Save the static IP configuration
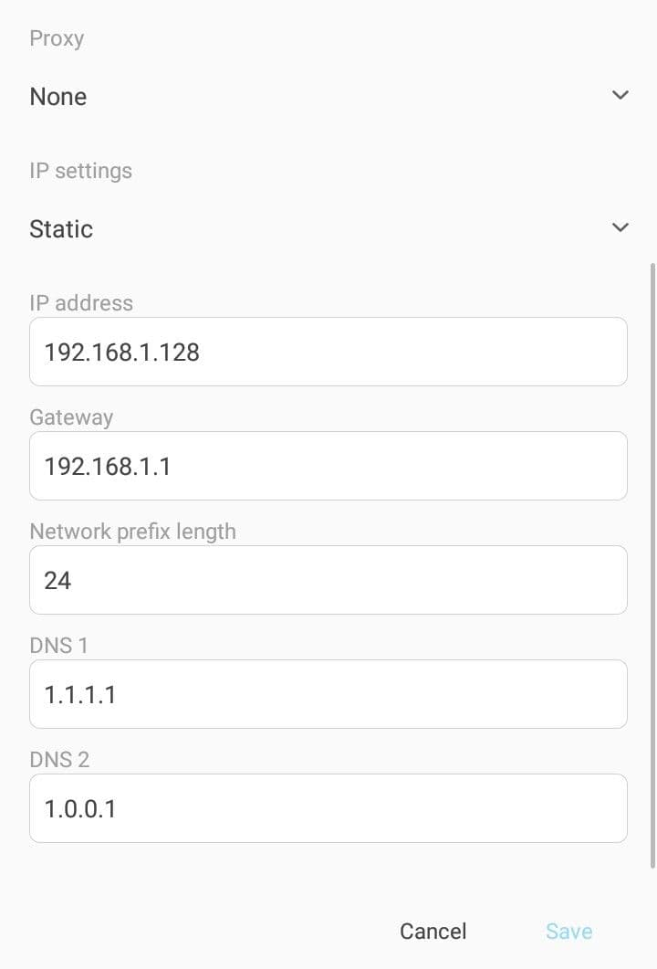 (568, 932)
